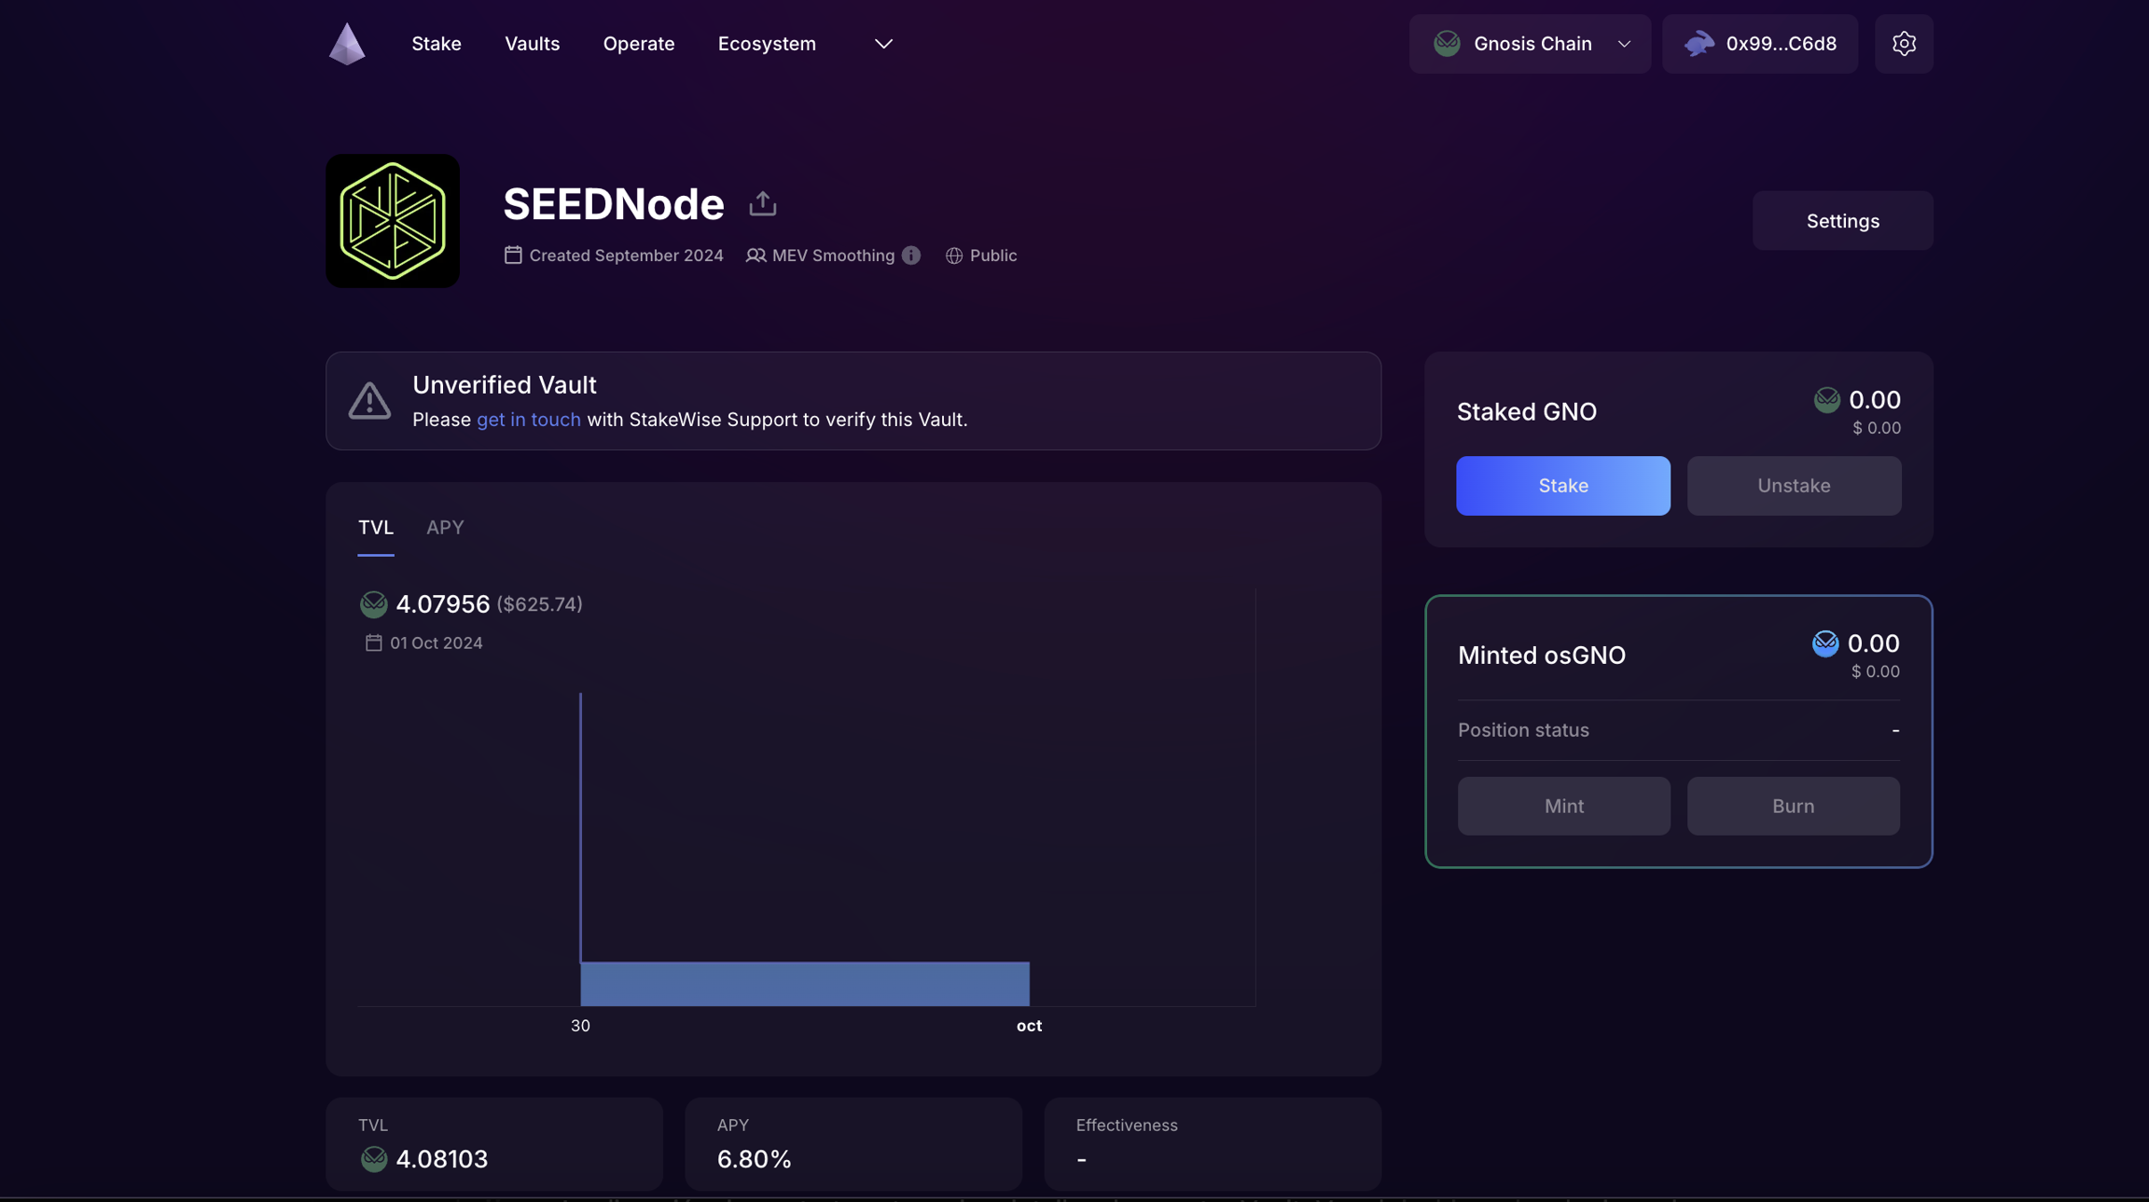Select the TVL chart tab

pos(376,528)
